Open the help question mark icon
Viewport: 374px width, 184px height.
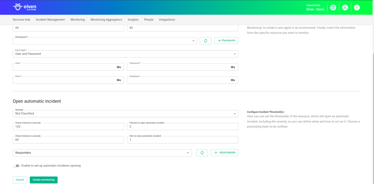click(333, 7)
